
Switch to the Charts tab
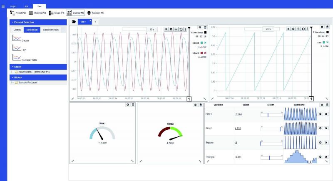tap(17, 30)
